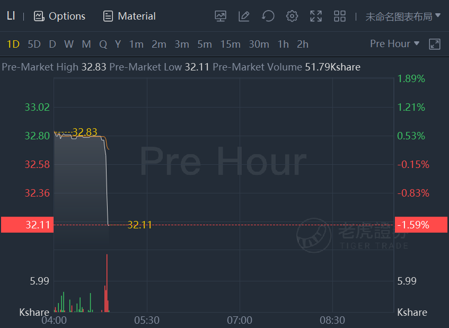
Task: Click the refresh chart icon
Action: click(268, 16)
